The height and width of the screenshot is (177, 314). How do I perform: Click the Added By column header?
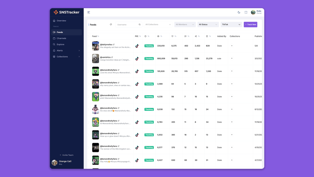[x=222, y=36]
